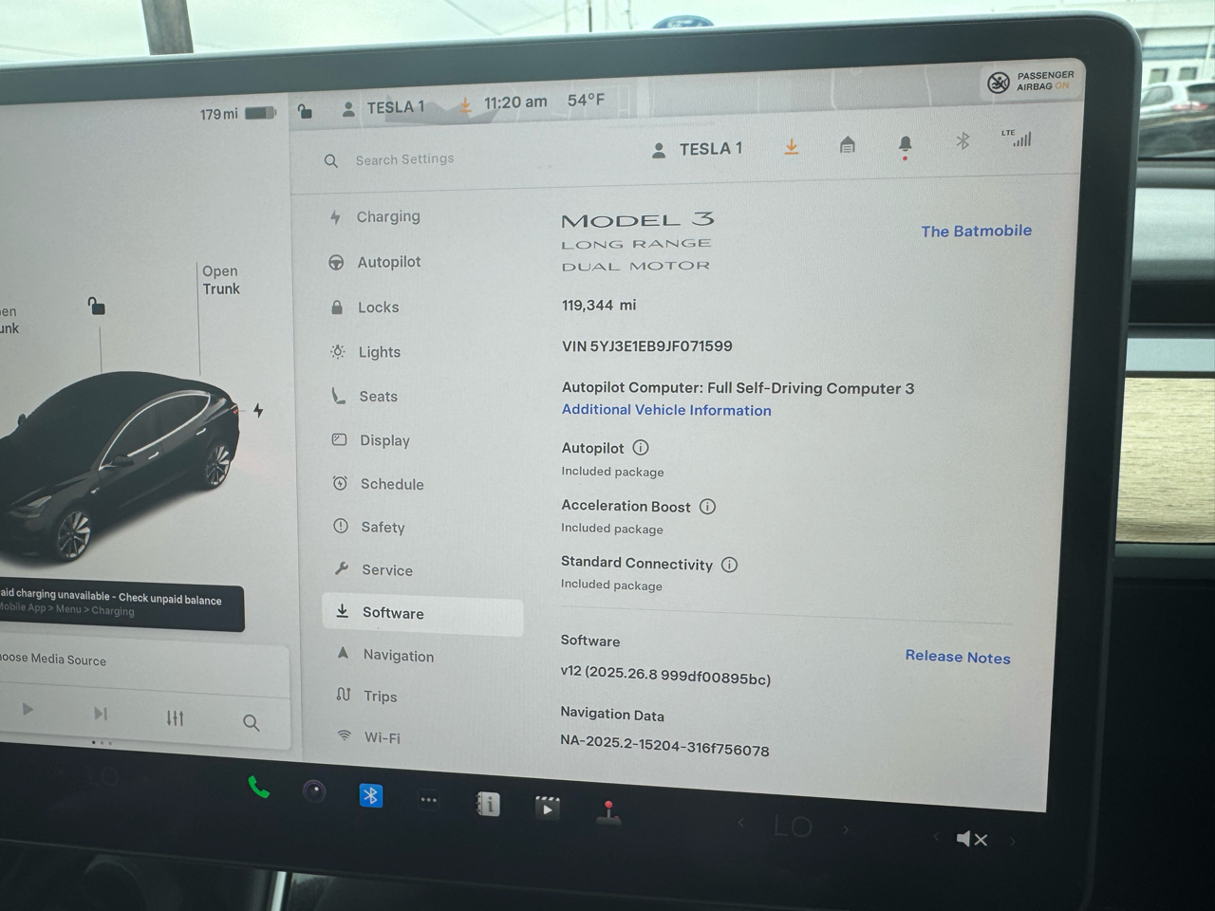
Task: Select the Software settings section
Action: point(393,613)
